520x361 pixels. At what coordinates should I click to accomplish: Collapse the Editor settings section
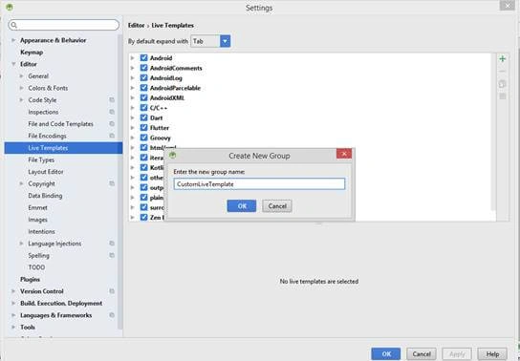[x=13, y=64]
